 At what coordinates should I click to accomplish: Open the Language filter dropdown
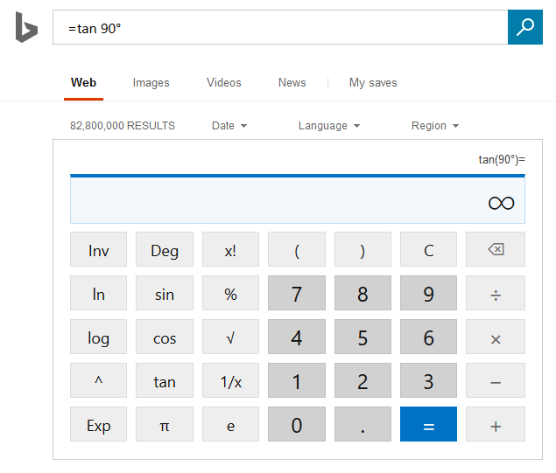(328, 126)
